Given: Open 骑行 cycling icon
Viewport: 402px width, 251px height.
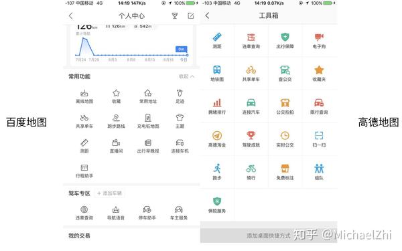Looking at the screenshot, I should click(x=251, y=172).
